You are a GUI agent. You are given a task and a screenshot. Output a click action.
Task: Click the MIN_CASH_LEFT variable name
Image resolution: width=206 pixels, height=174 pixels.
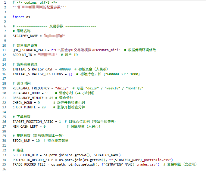click(x=25, y=126)
